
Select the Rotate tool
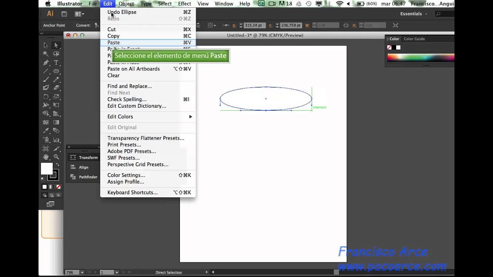[x=46, y=97]
